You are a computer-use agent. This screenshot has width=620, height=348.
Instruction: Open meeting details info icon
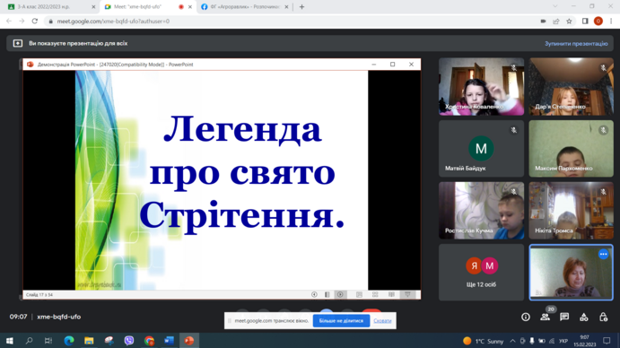(x=526, y=317)
